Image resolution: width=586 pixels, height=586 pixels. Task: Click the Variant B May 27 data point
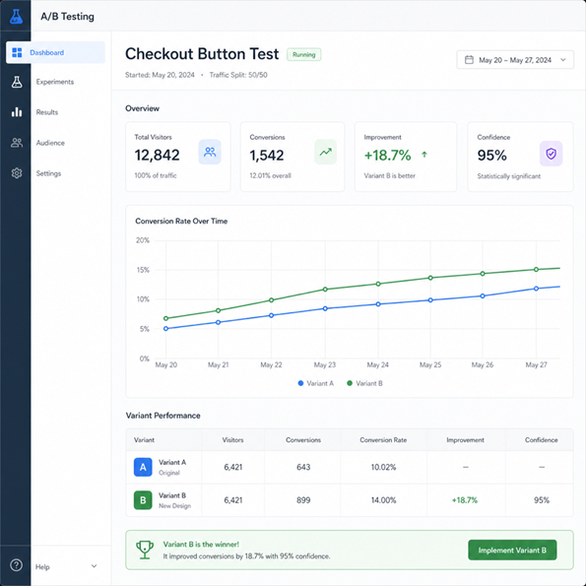pos(536,270)
